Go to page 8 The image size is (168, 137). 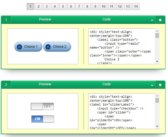(87, 6)
